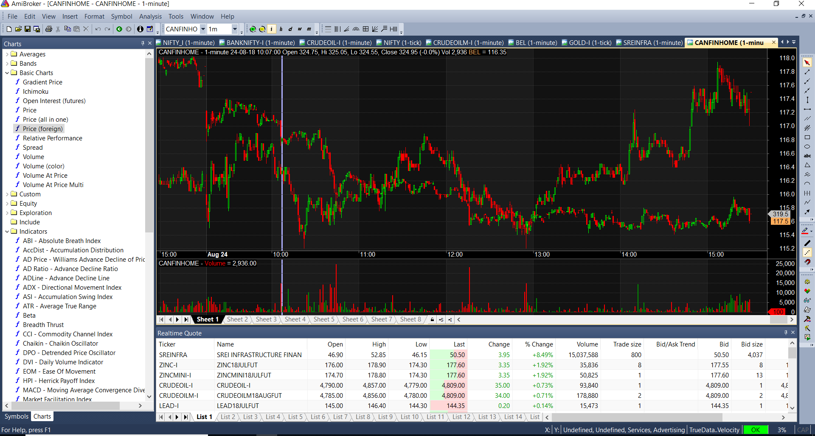Click the drawing color pencil swatch
815x436 pixels.
pos(805,231)
